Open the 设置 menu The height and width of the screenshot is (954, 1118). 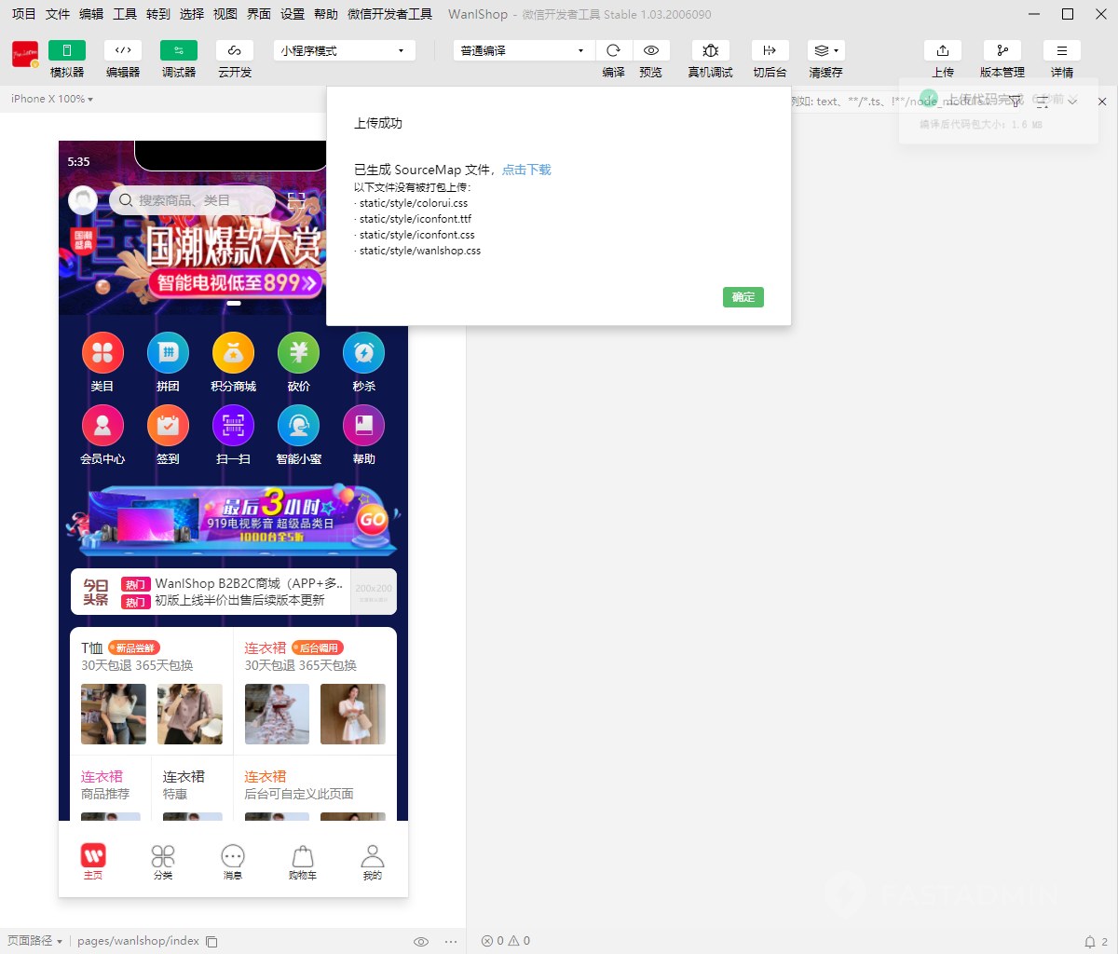(293, 14)
